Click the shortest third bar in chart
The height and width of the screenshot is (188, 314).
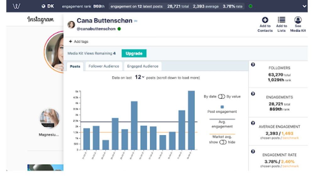pyautogui.click(x=106, y=145)
